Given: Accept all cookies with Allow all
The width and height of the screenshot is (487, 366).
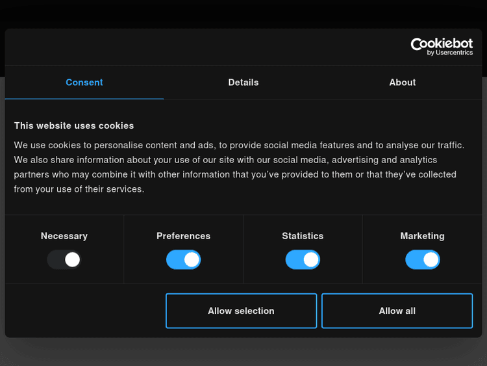Looking at the screenshot, I should click(397, 311).
